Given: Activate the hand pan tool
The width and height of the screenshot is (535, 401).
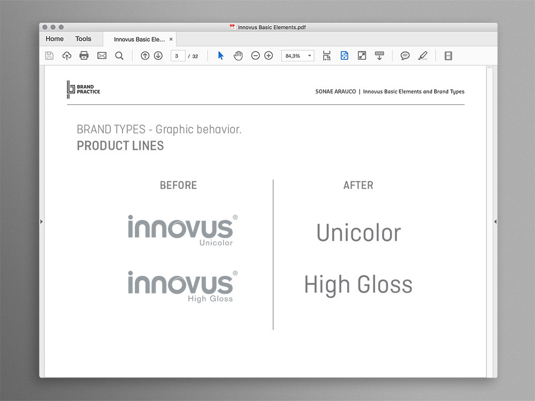Looking at the screenshot, I should [x=238, y=56].
